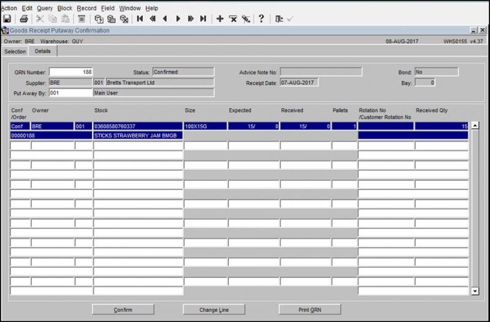Screen dimensions: 490x322
Task: Close the Goods Receipt Putaway Confirmation window
Action: click(x=483, y=30)
